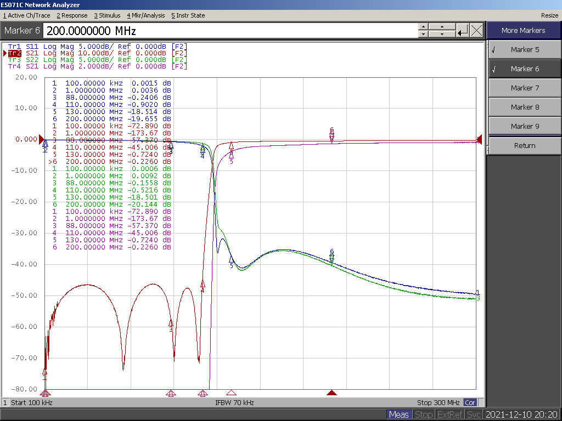Click blue marker 4 on S11 trace
Viewport: 562px width, 421px height.
coord(203,152)
